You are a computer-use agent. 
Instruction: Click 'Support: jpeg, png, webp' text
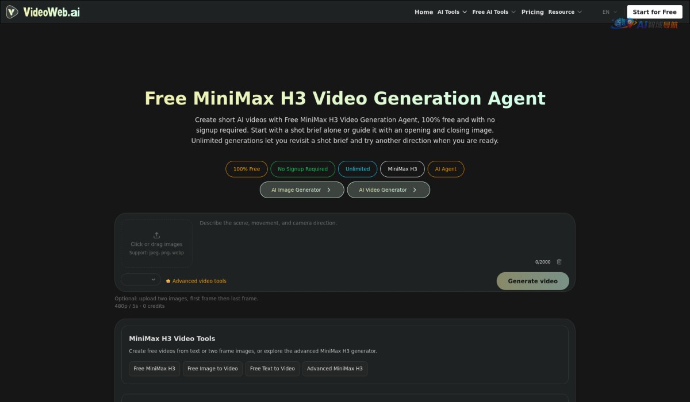(x=156, y=253)
